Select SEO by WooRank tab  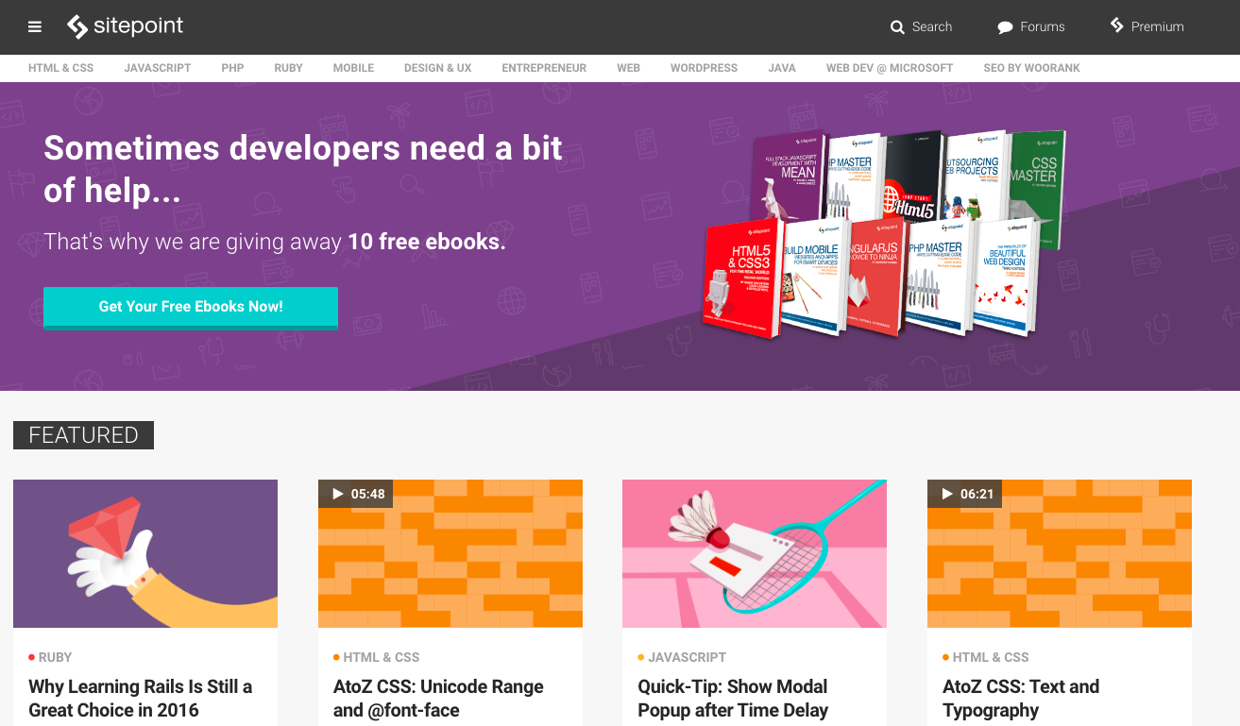(1031, 68)
